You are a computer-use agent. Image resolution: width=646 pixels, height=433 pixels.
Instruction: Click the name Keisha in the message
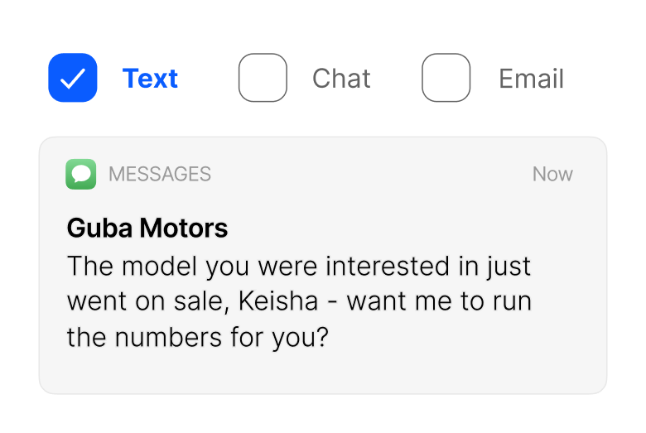pos(278,301)
